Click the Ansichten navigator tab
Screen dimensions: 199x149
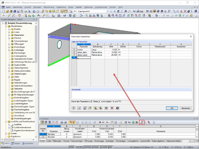pos(28,144)
